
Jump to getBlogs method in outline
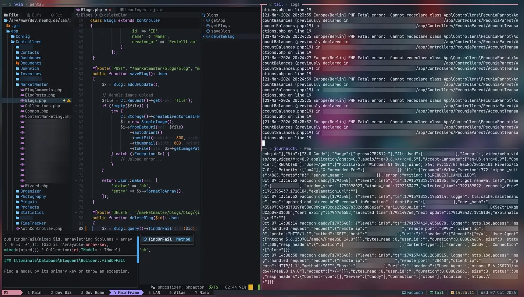click(x=218, y=26)
